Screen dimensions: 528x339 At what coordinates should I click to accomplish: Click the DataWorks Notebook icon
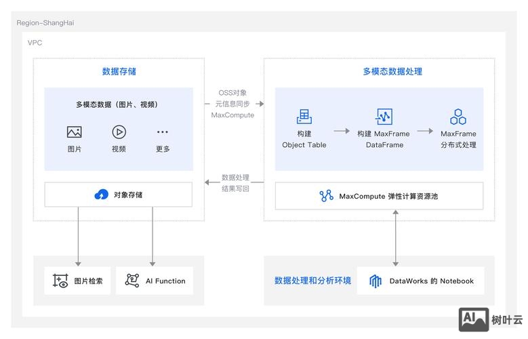click(x=375, y=281)
